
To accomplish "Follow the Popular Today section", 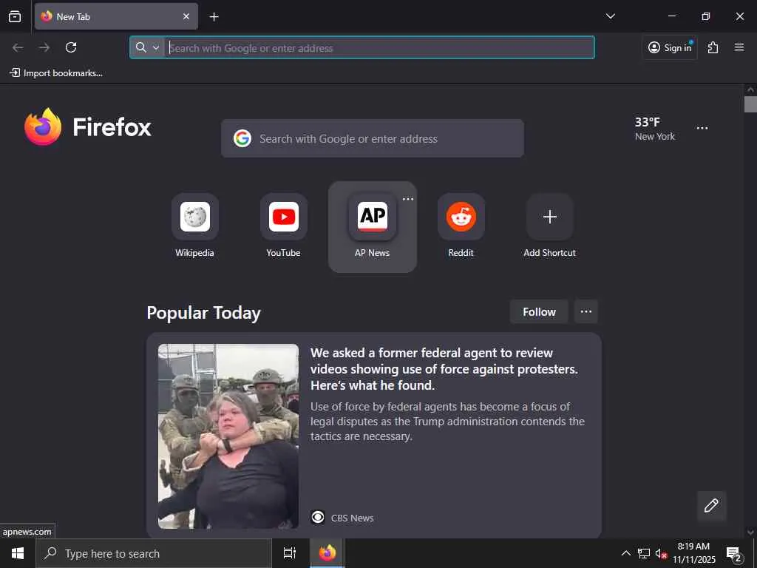I will (539, 312).
